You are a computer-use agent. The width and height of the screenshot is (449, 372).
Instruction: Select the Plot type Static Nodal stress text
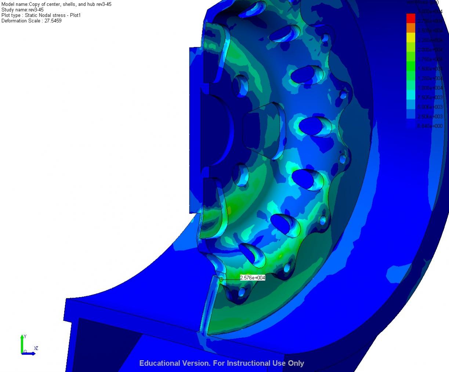pyautogui.click(x=41, y=15)
